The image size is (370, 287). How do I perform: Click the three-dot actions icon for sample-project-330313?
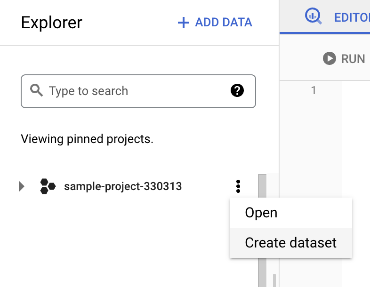pyautogui.click(x=238, y=186)
